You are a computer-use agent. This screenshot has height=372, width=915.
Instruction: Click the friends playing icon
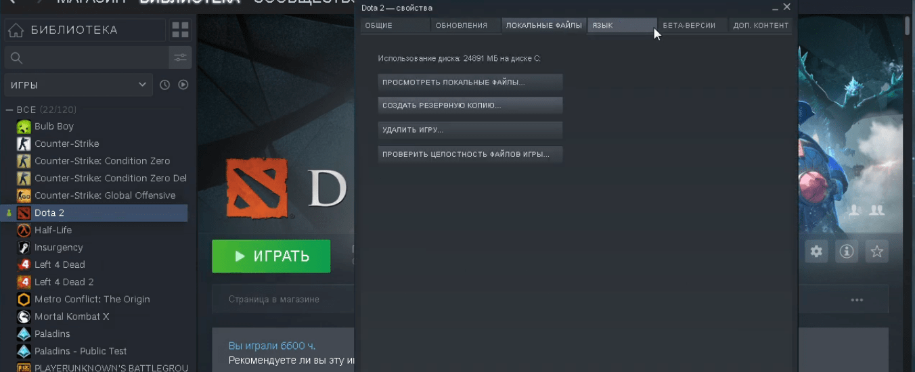[877, 210]
